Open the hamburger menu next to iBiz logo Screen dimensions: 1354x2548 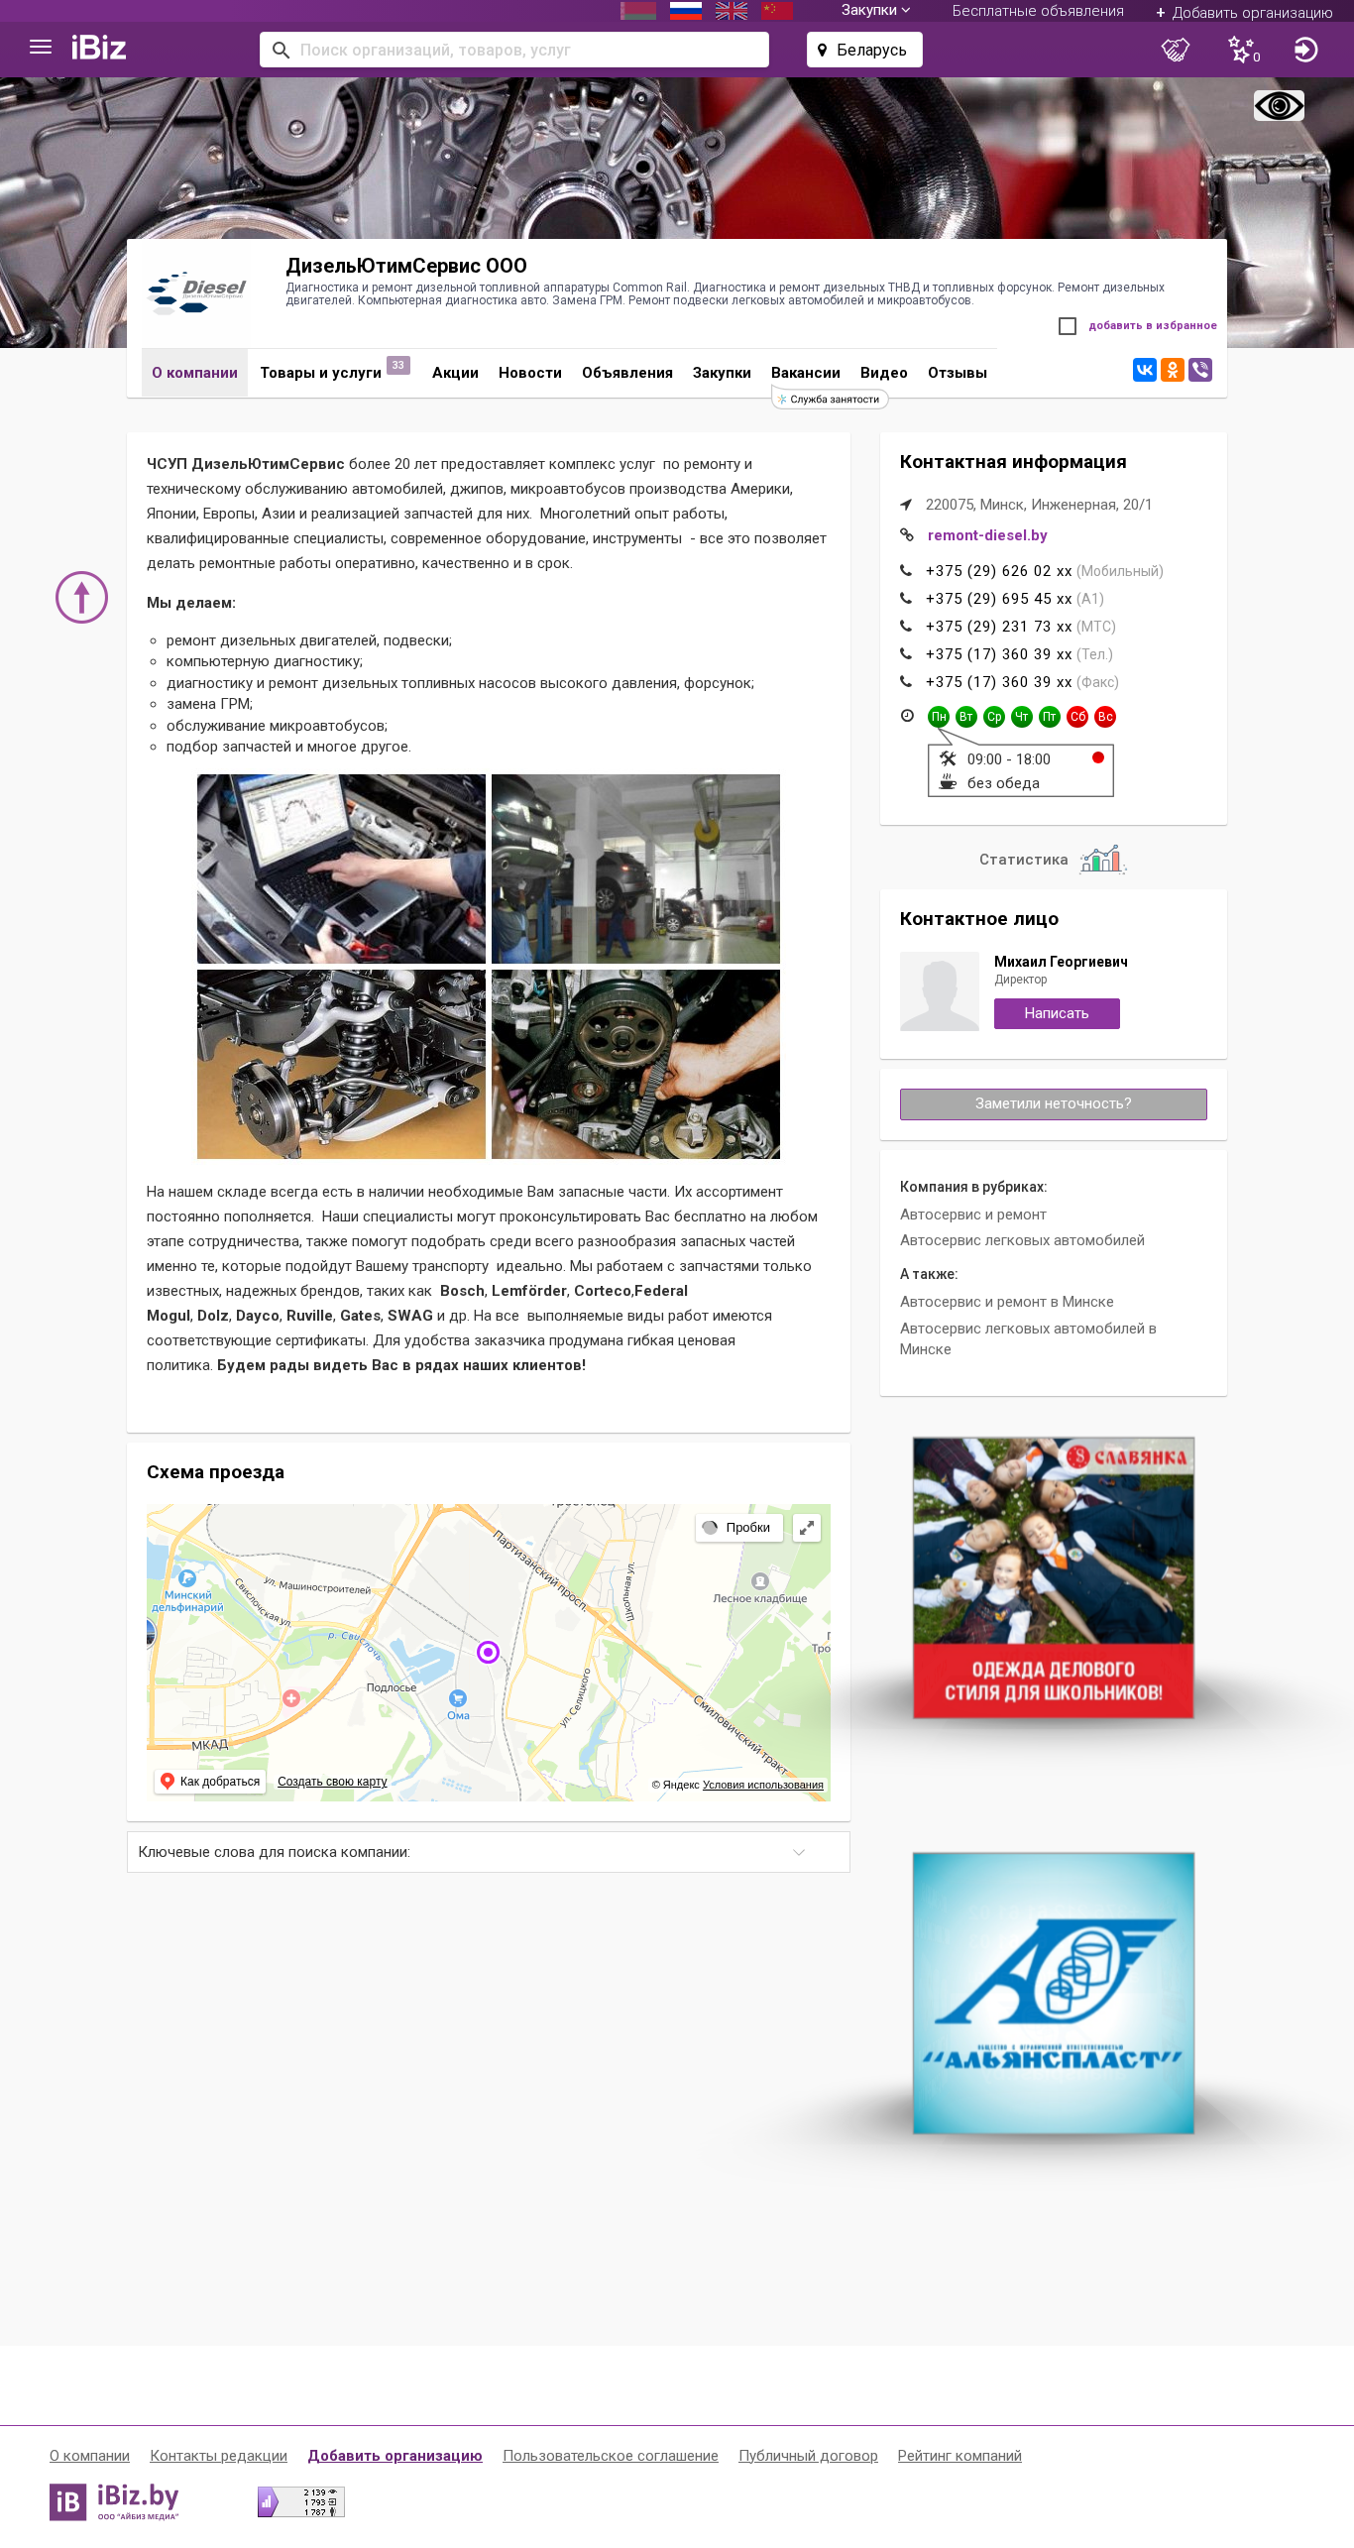pos(41,48)
